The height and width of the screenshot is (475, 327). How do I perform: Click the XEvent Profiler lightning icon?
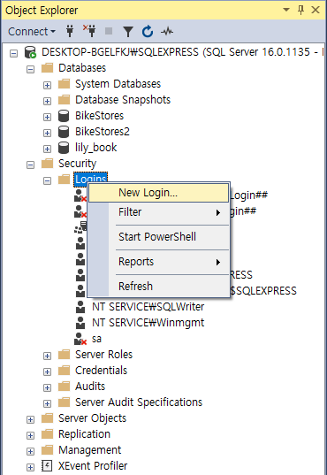click(x=47, y=466)
